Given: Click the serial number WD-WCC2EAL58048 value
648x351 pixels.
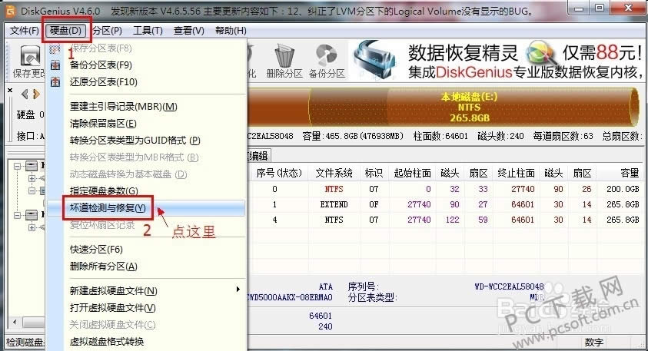Looking at the screenshot, I should point(509,286).
